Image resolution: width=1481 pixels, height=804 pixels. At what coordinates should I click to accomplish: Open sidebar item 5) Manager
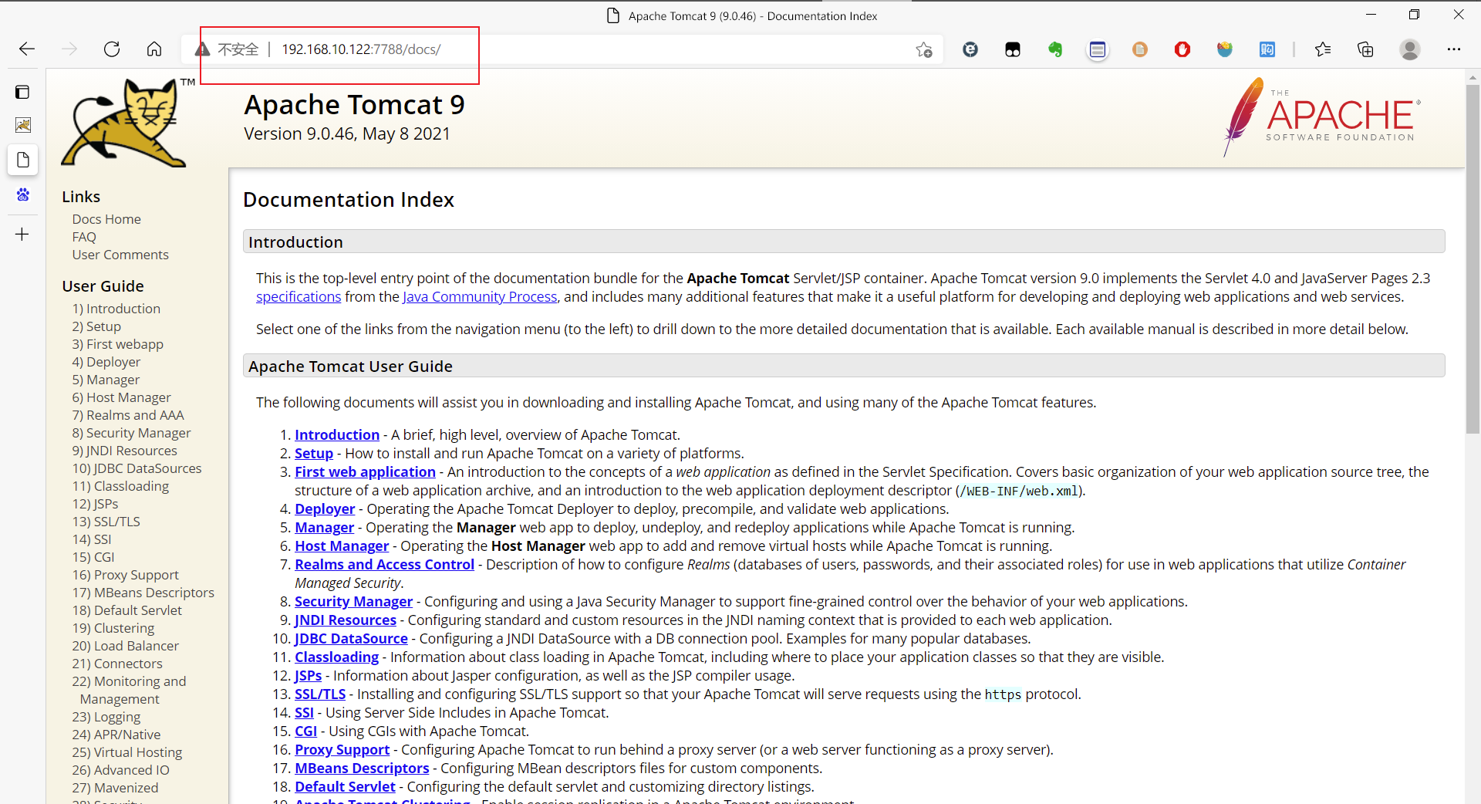106,380
